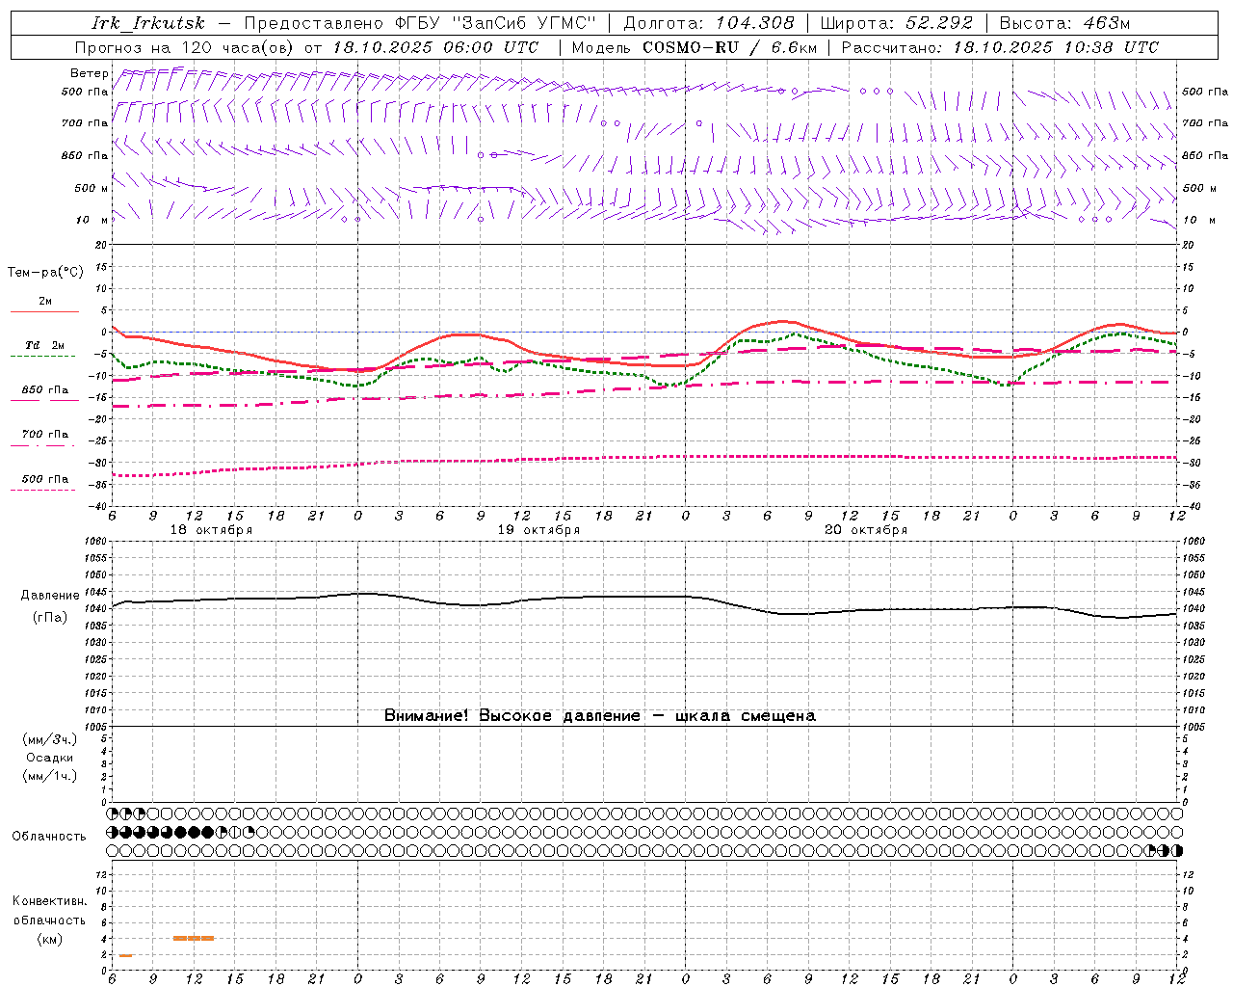Click the (мм/3ч.) precipitation unit label

pyautogui.click(x=50, y=739)
